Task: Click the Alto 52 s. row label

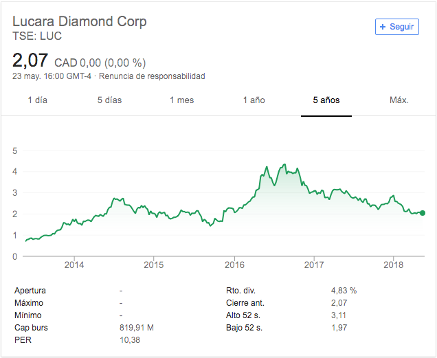Action: pyautogui.click(x=243, y=315)
